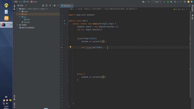
Task: Open Bookmarks tool window side tab
Action: coord(14,97)
